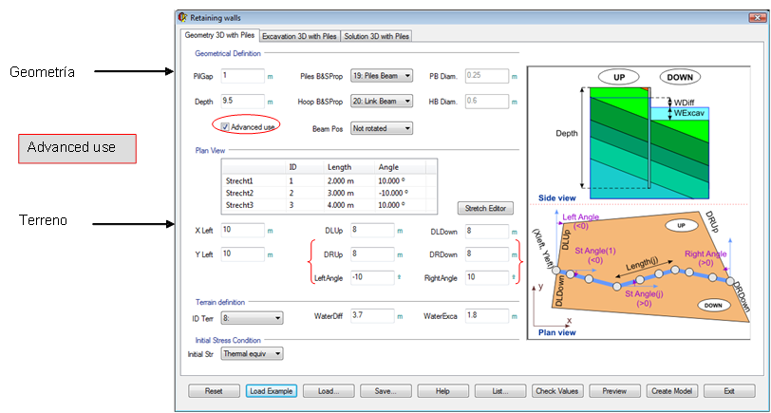Close the Retaining walls window
771x413 pixels.
(x=757, y=18)
